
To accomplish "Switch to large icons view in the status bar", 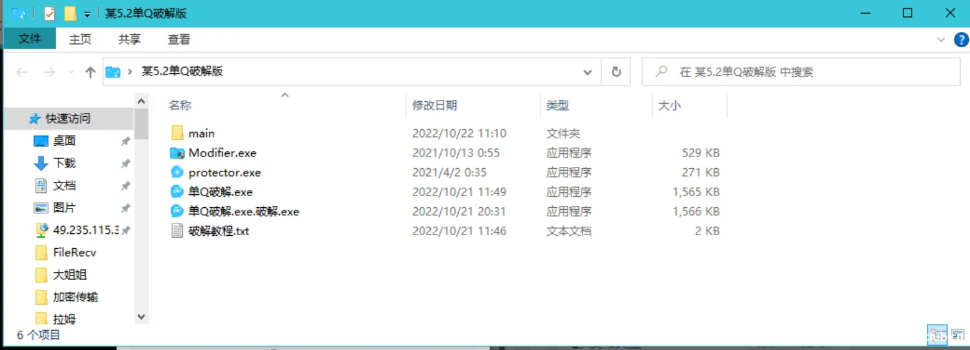I will pyautogui.click(x=958, y=334).
